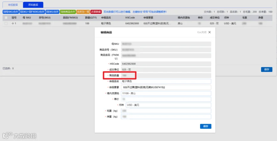The height and width of the screenshot is (141, 277).
Task: Click the 申报要素 input field
Action: 166,87
